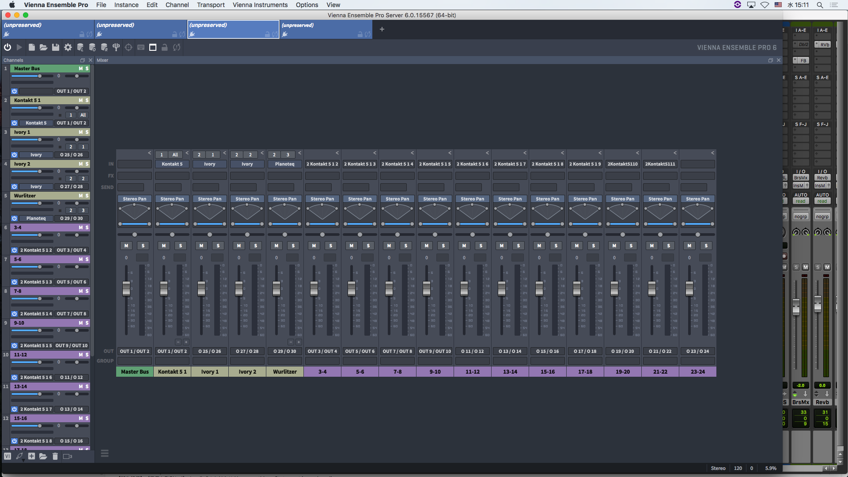Click the three-line list icon under mixer
Image resolution: width=848 pixels, height=477 pixels.
pos(105,453)
